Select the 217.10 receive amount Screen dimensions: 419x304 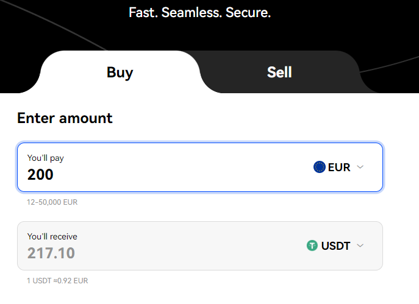(51, 253)
